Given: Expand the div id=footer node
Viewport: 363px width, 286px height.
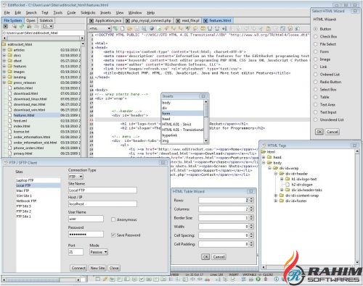Looking at the screenshot, I should (x=276, y=201).
